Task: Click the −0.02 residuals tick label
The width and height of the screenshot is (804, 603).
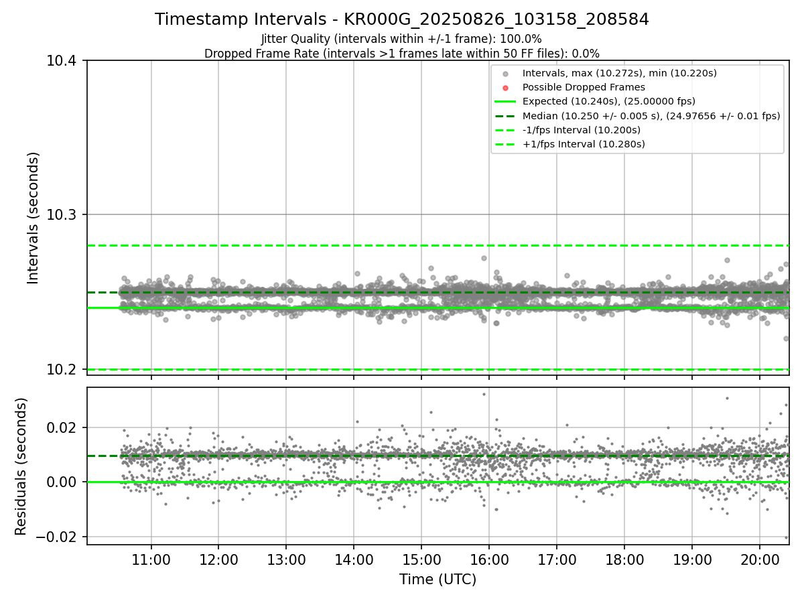Action: (57, 537)
